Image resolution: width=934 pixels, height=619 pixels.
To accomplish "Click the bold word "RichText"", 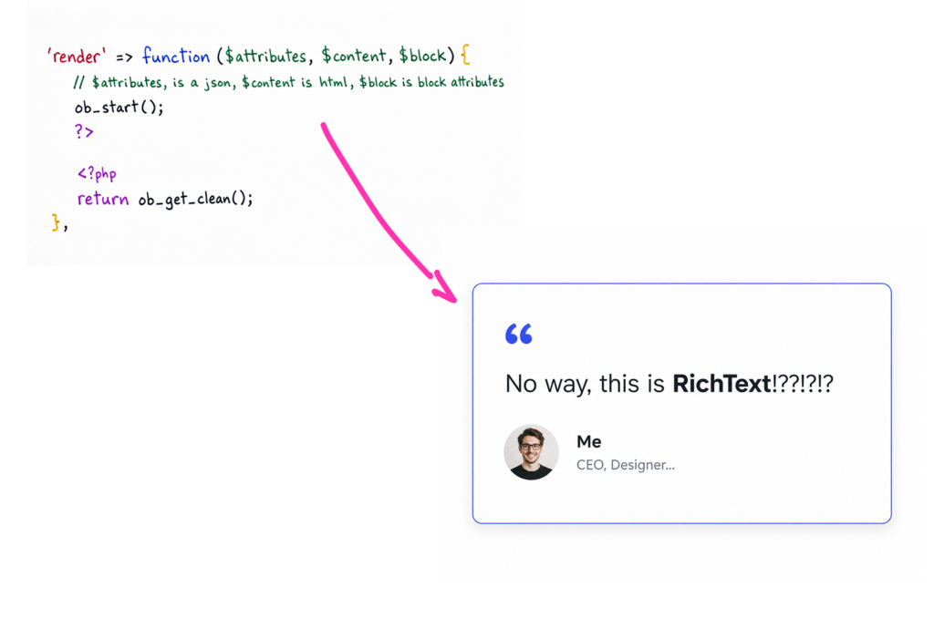I will coord(721,384).
